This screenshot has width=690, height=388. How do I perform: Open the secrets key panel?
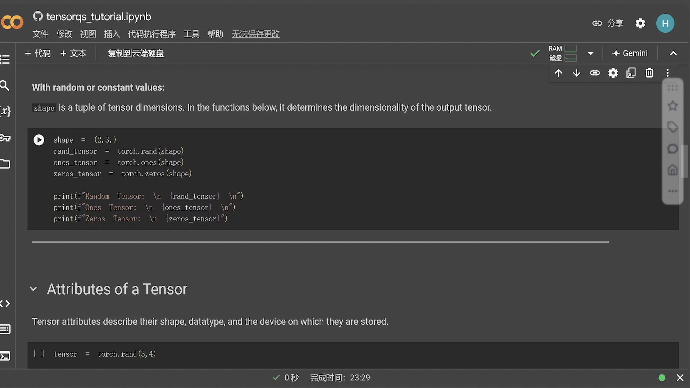pos(5,138)
